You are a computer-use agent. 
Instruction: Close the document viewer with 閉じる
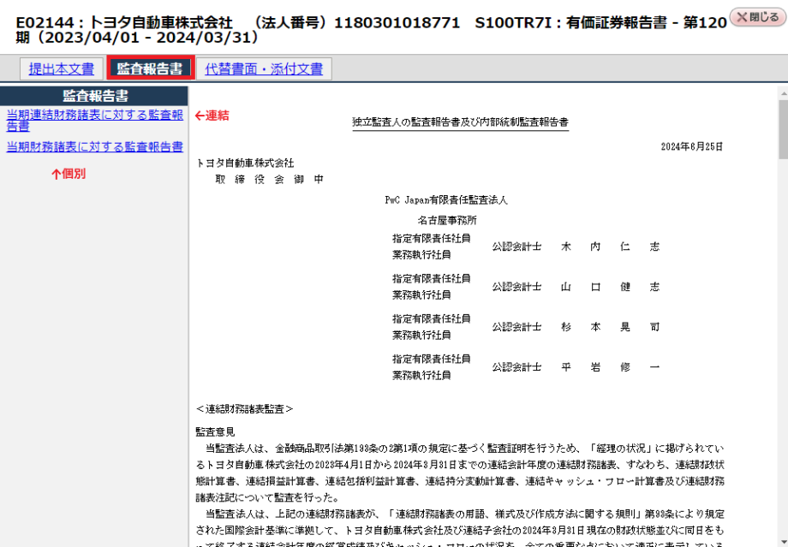755,16
